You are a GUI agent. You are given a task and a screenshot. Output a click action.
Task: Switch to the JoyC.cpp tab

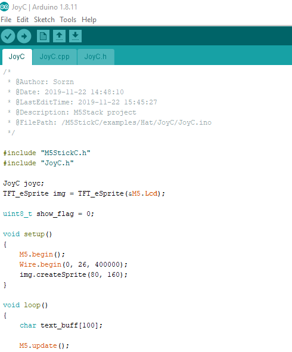(54, 57)
